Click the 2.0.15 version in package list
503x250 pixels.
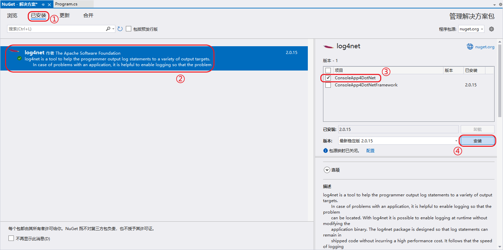[292, 53]
